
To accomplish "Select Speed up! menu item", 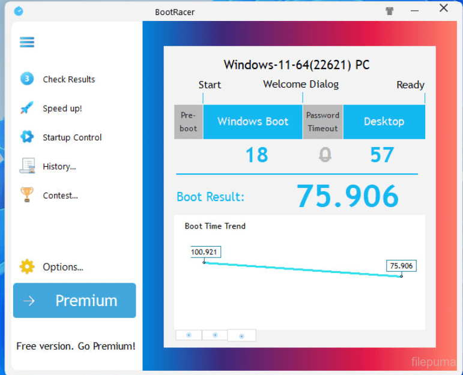I will 62,109.
